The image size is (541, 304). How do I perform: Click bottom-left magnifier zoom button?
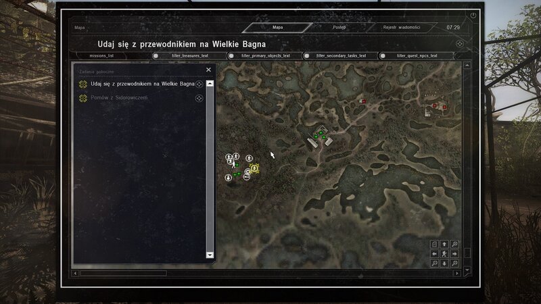434,263
